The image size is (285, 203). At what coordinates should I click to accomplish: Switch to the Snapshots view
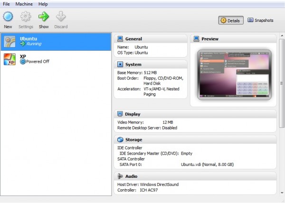tap(260, 20)
